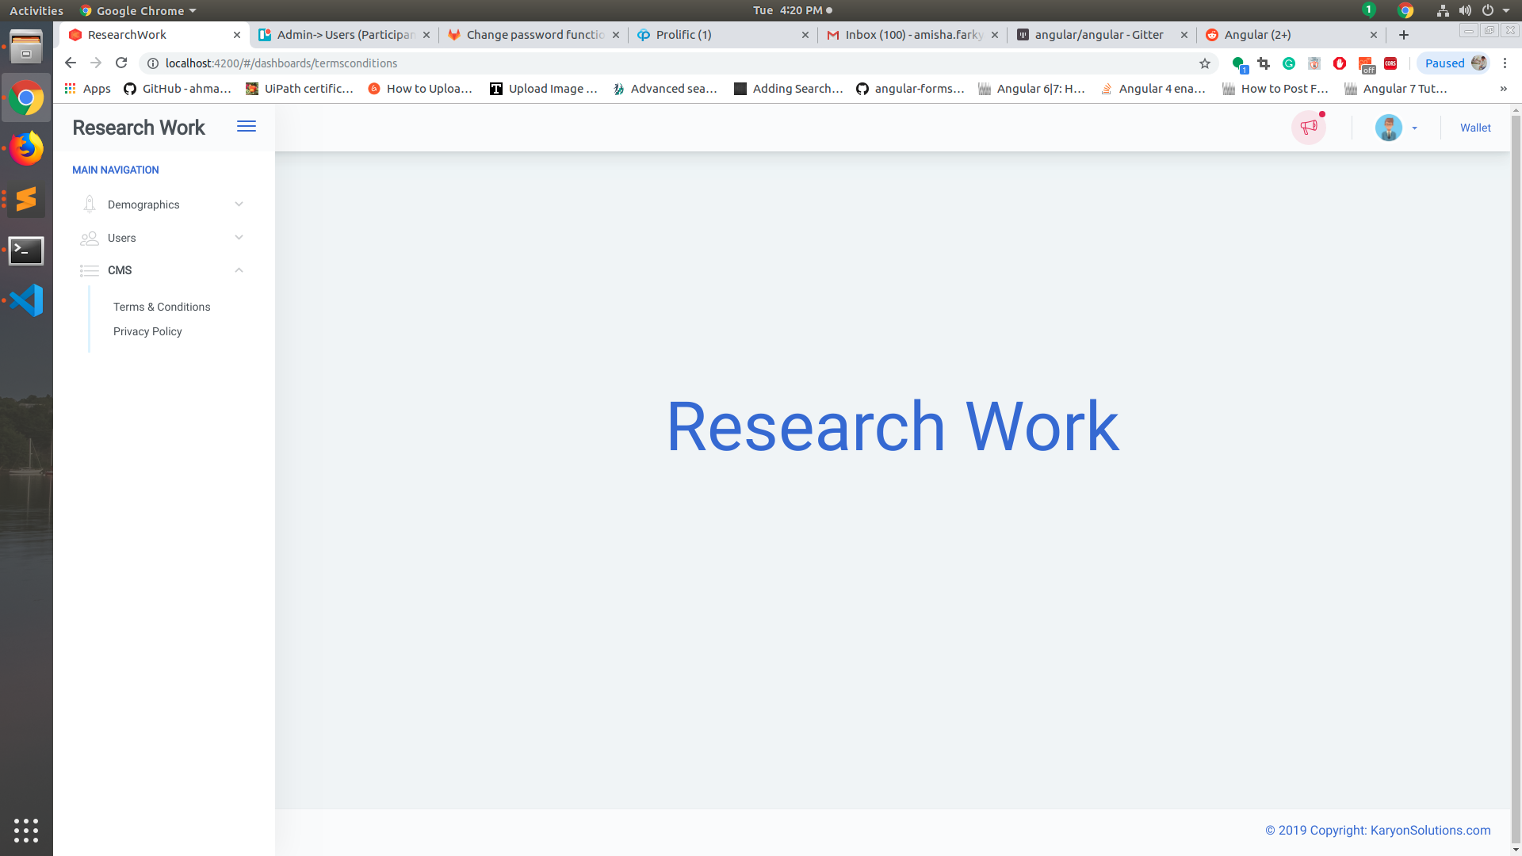Click the Wallet link
The width and height of the screenshot is (1522, 856).
1475,128
